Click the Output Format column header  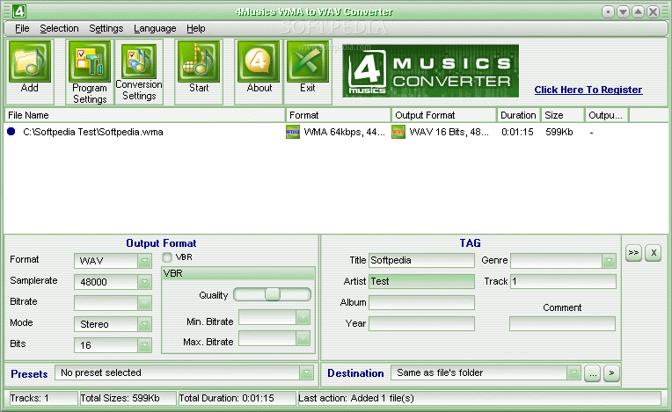pyautogui.click(x=444, y=115)
